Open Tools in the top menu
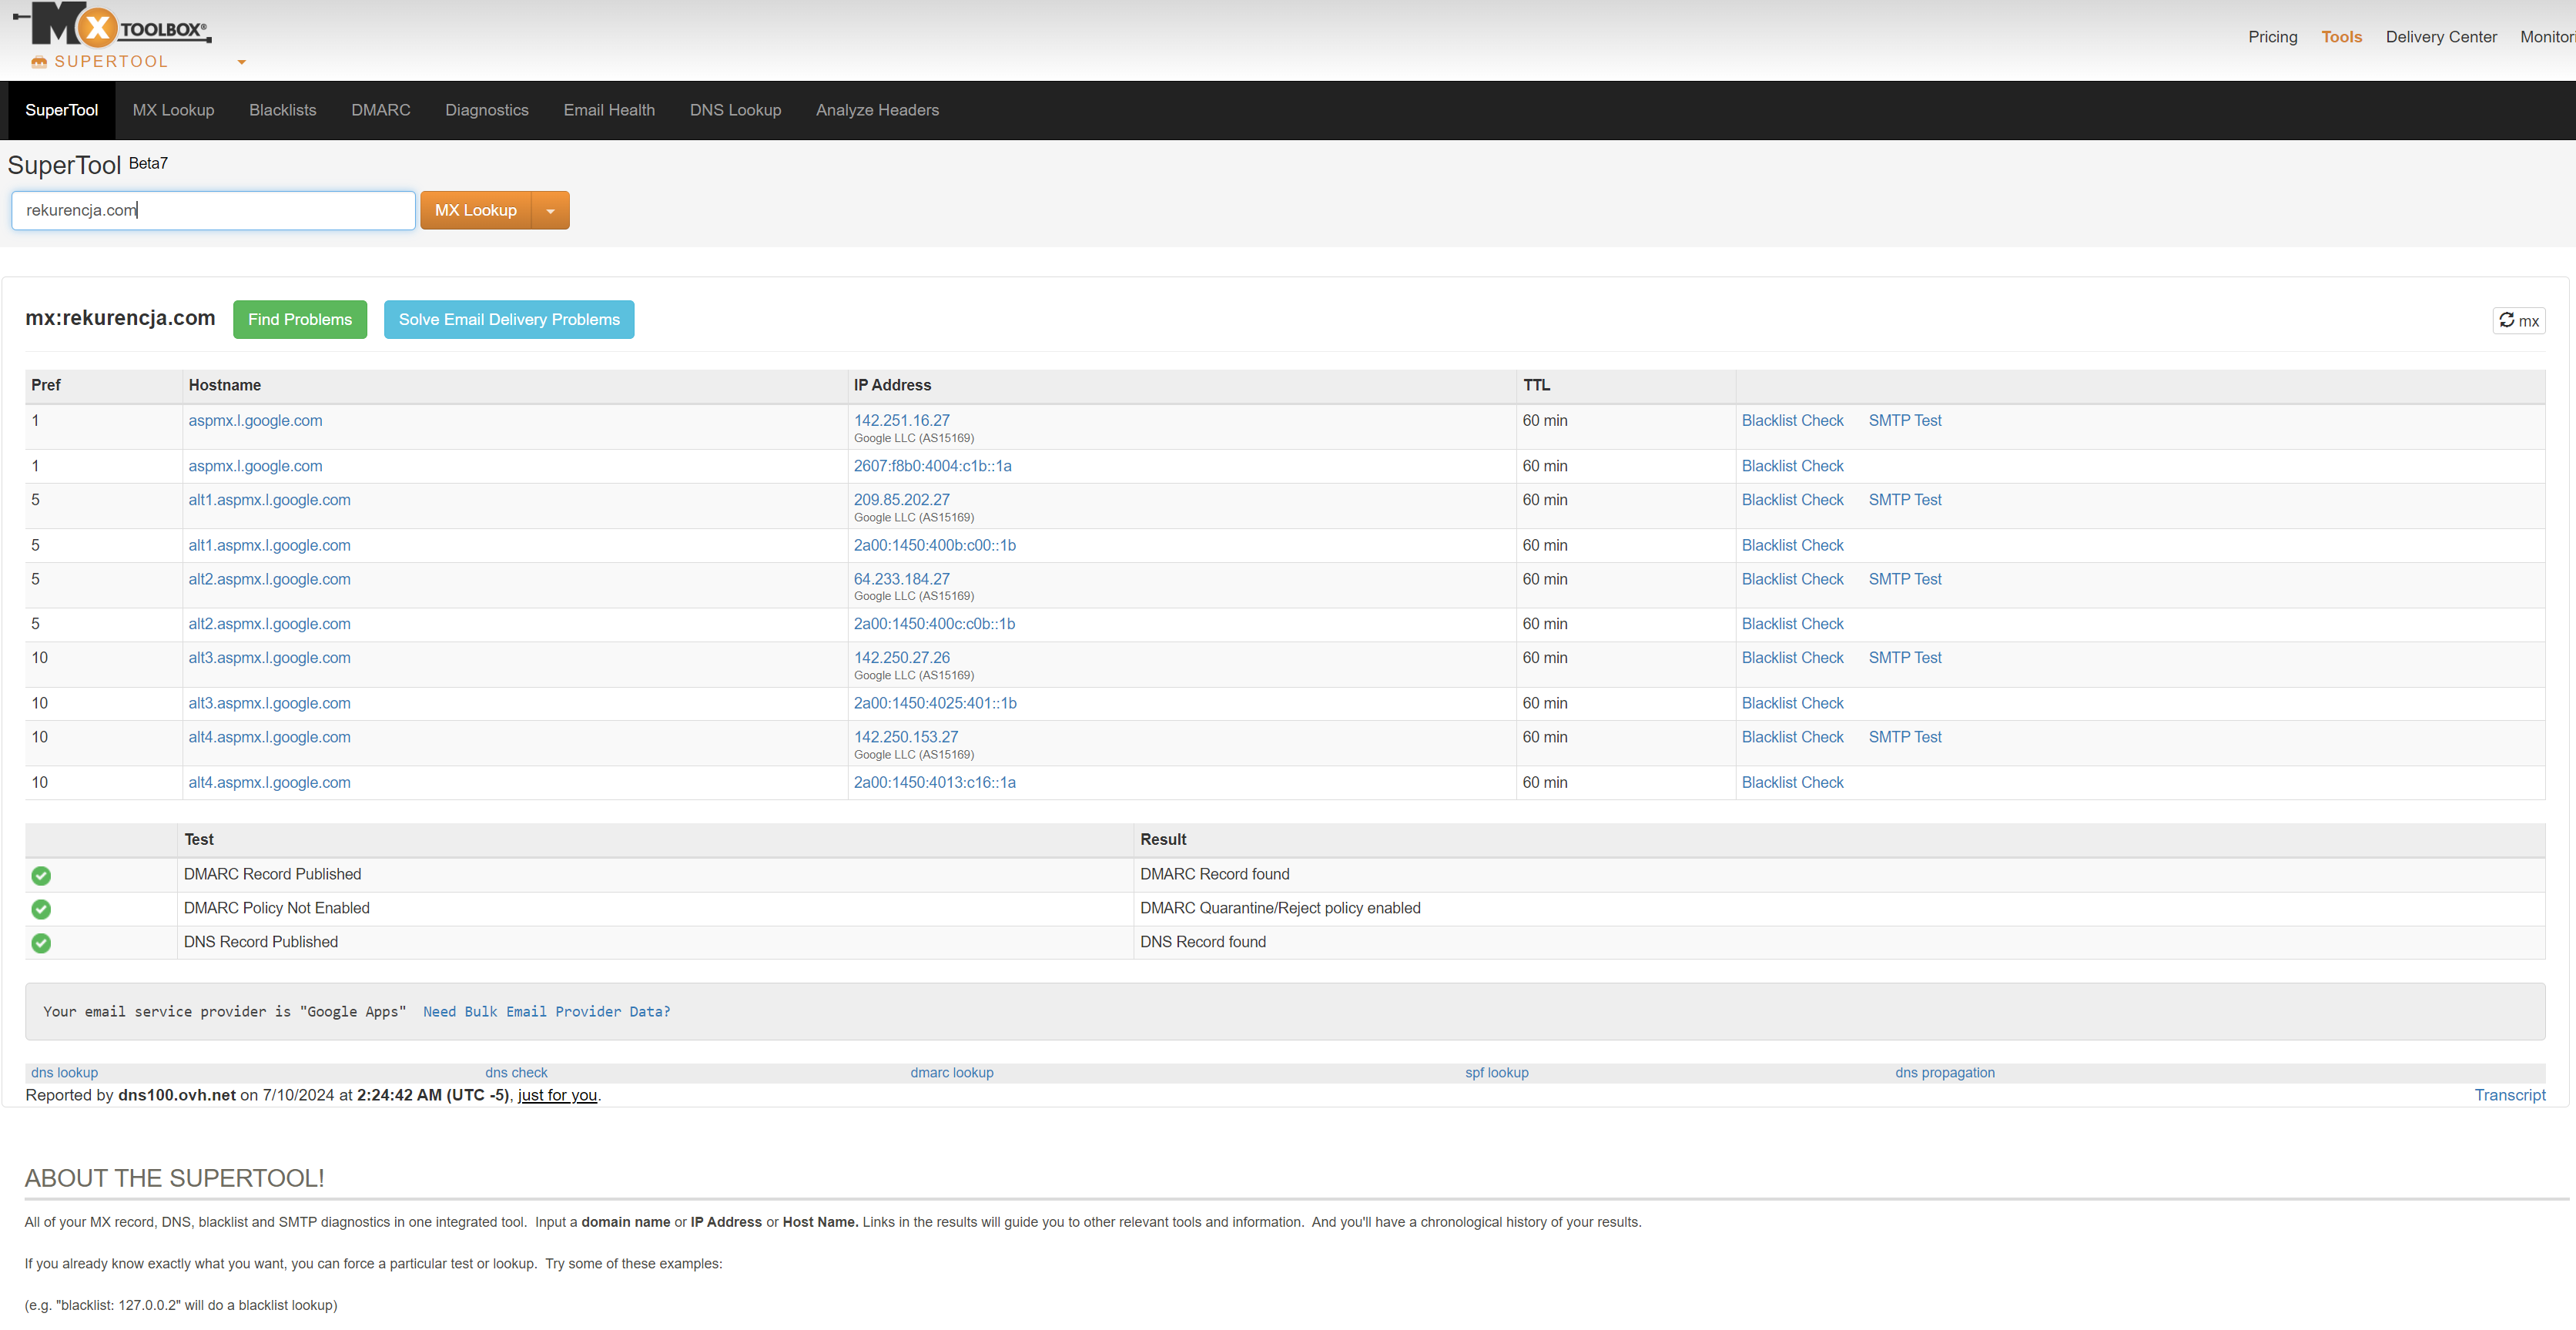This screenshot has height=1330, width=2576. tap(2341, 37)
